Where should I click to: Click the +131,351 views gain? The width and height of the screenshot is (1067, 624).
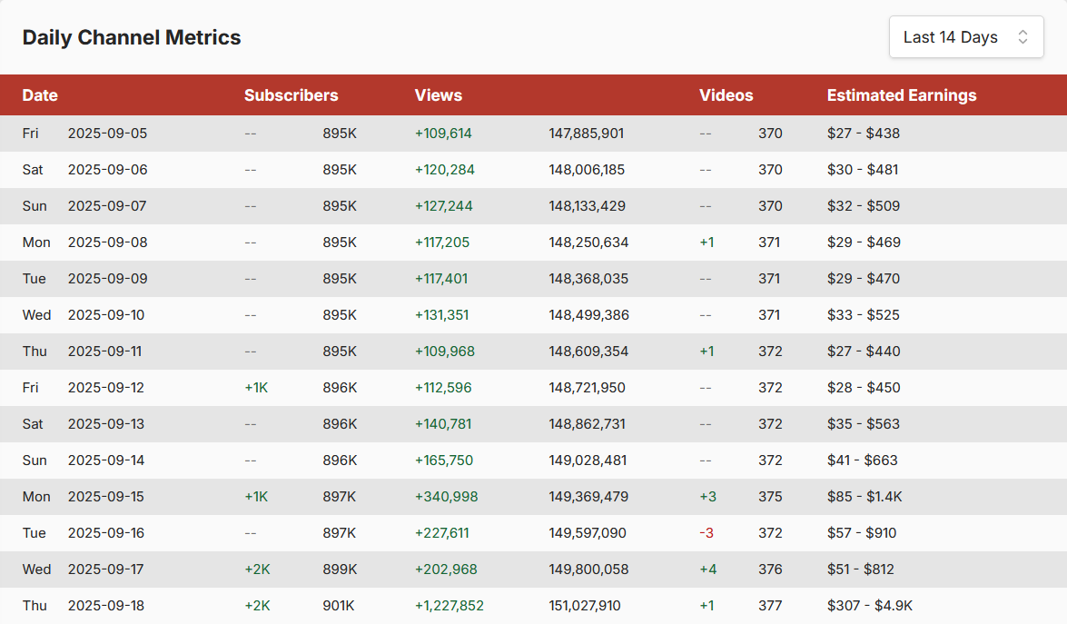[x=441, y=315]
